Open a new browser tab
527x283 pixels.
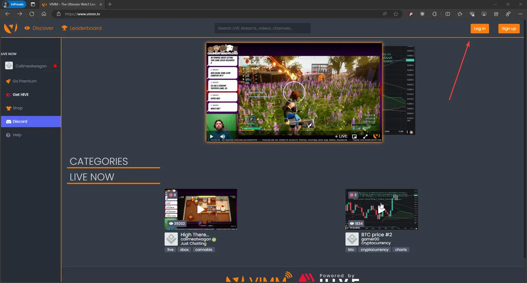[110, 4]
